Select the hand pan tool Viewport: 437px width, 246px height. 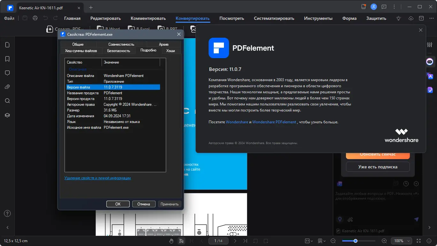pos(171,241)
